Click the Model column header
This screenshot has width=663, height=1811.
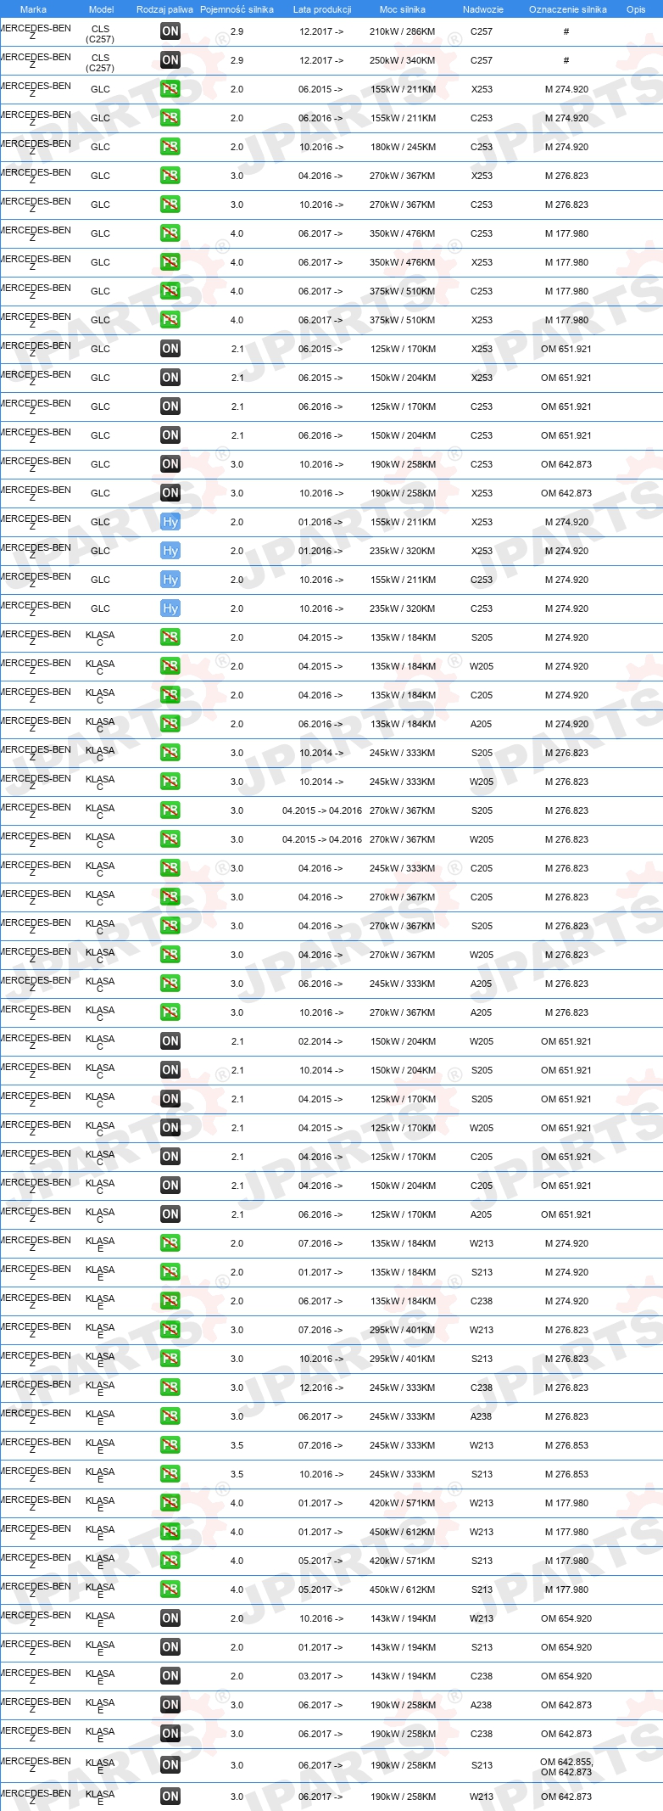point(101,9)
